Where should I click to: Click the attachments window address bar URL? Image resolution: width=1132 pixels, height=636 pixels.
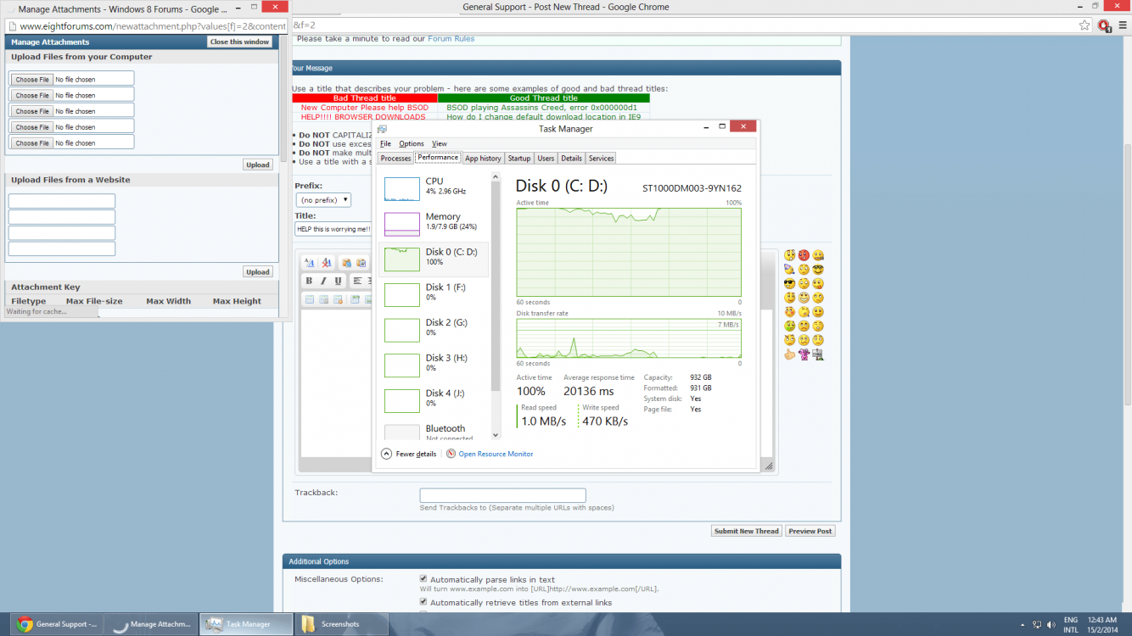pyautogui.click(x=153, y=26)
